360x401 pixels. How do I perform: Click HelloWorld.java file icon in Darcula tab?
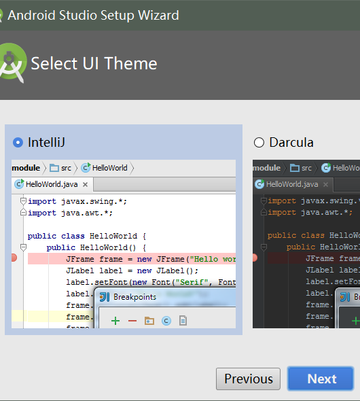coord(259,184)
